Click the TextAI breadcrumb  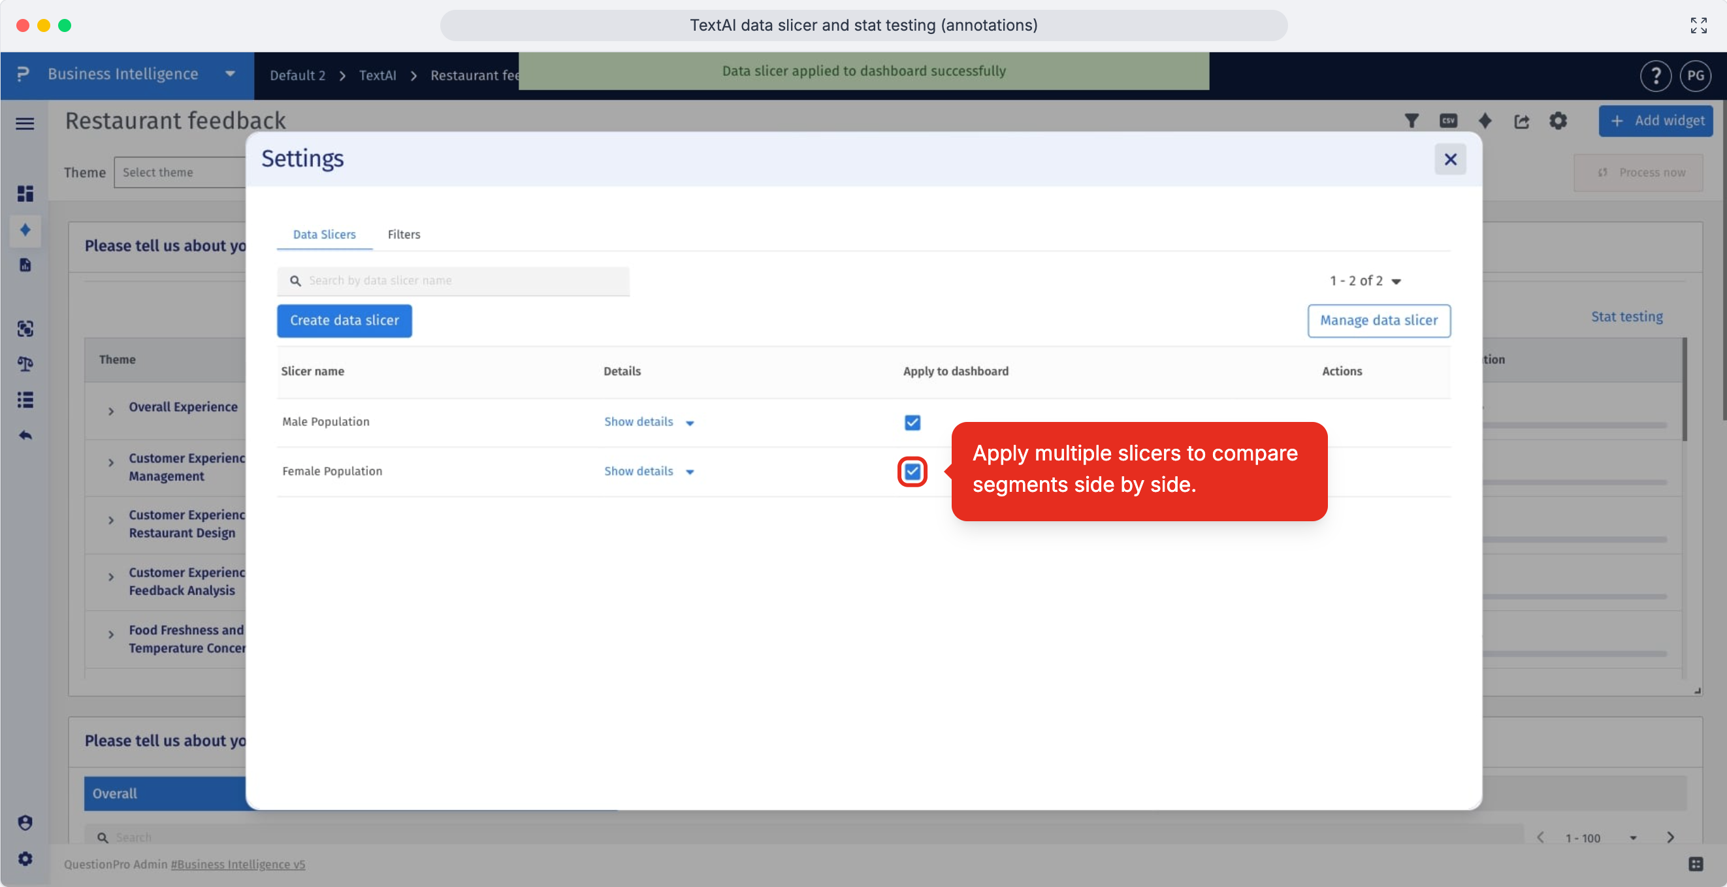[x=378, y=76]
